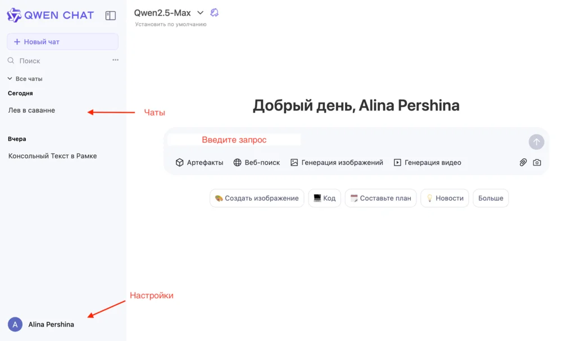Screen dimensions: 562x341
Task: Start a new chat with Новый чат
Action: 62,42
